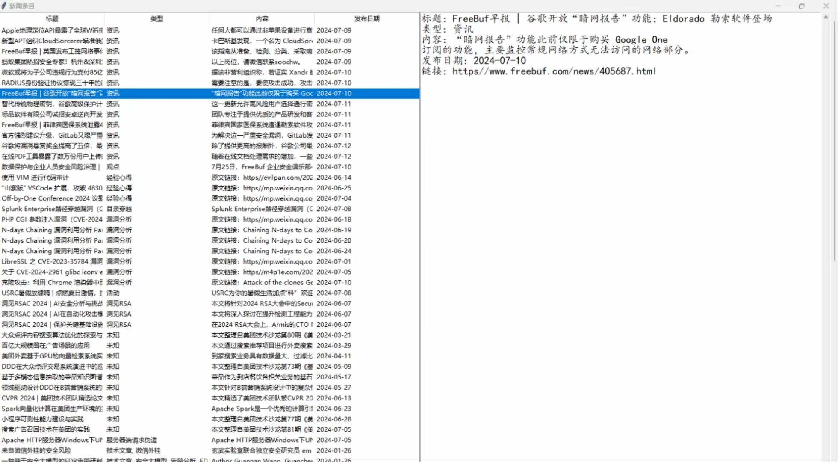Click type cell '目录穿越'
Screen dimensions: 838x462
(x=119, y=209)
